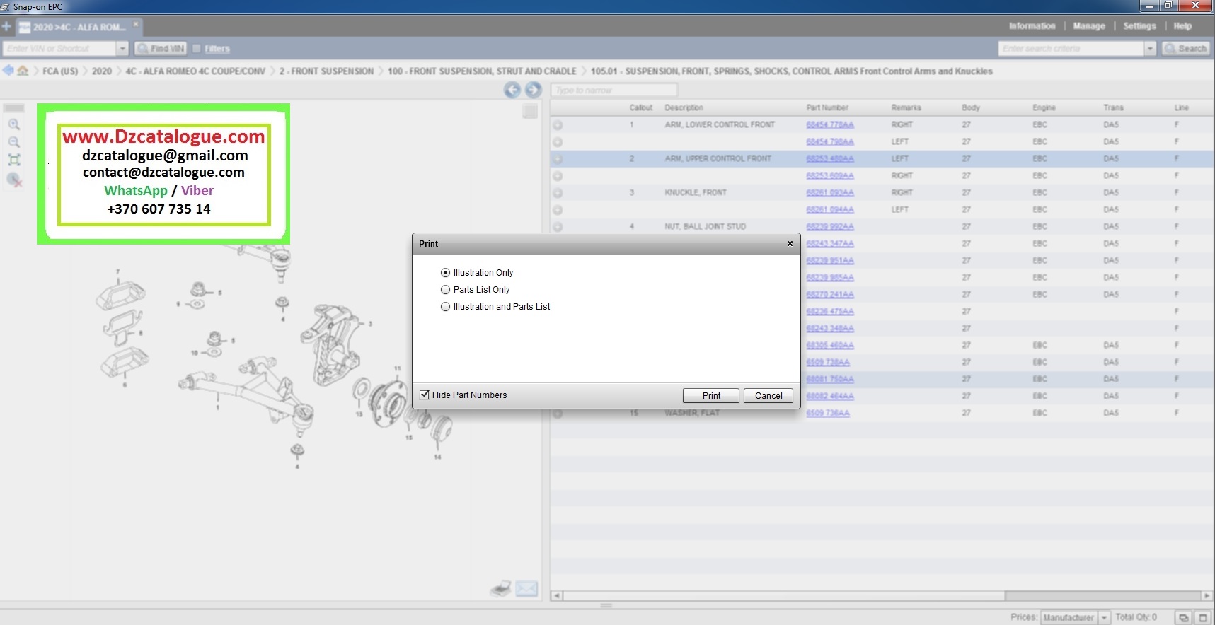Open the Information menu
The image size is (1215, 625).
click(x=1032, y=26)
